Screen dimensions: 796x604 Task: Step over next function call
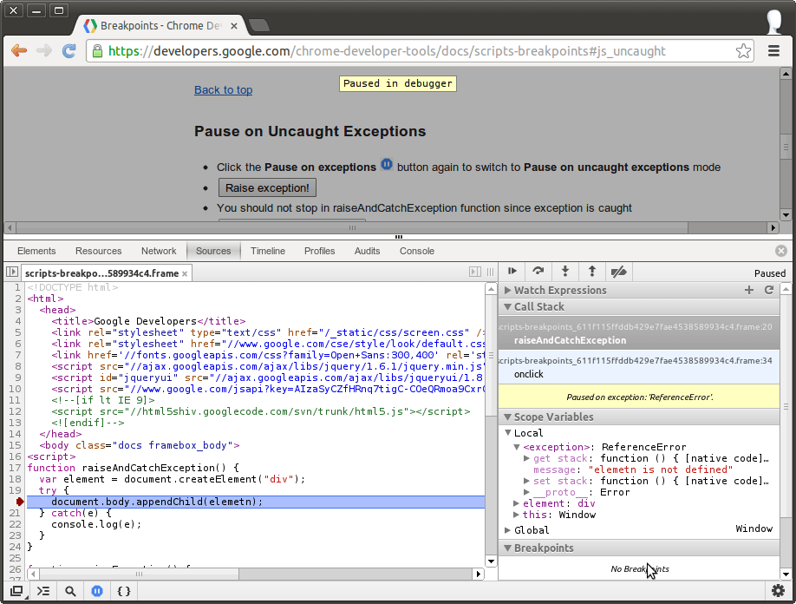(x=538, y=272)
